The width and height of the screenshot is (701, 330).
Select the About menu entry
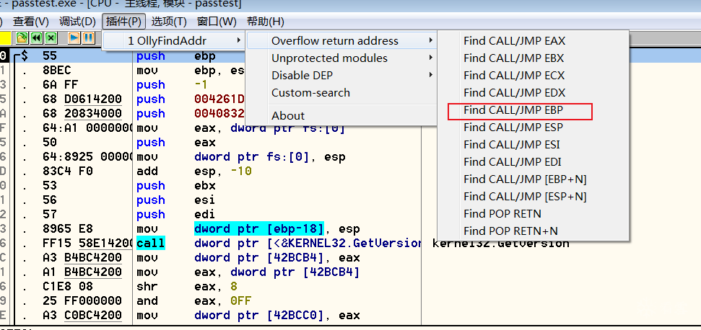[x=341, y=115]
